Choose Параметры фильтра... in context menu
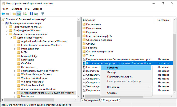Screen dimensions: 177x107 pos(126,77)
